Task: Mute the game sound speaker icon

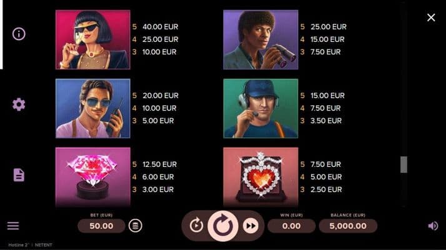Action: tap(433, 226)
